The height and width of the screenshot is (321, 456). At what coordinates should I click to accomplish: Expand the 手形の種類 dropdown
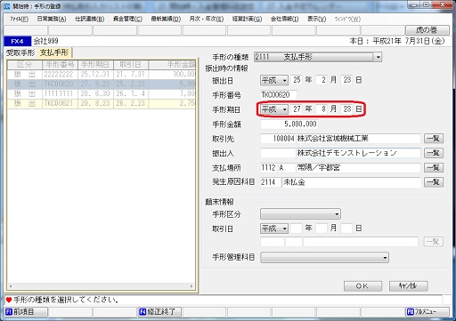(379, 57)
